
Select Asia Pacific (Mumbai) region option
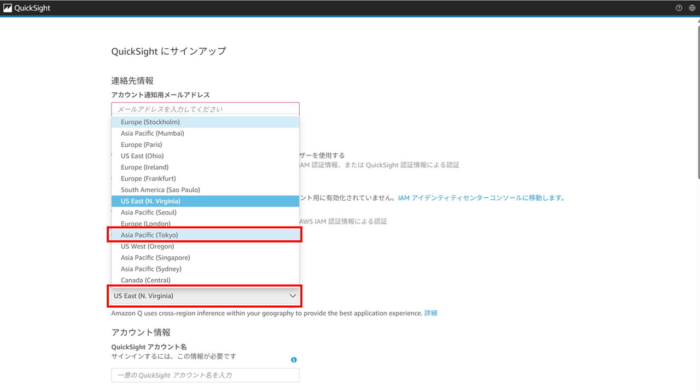tap(205, 134)
